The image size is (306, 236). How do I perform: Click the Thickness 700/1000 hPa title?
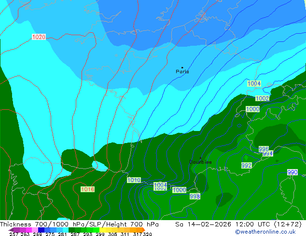[43, 224]
